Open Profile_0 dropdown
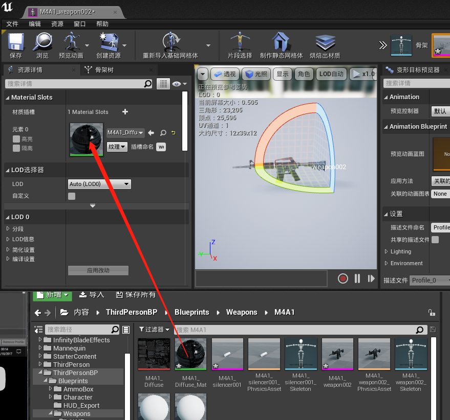The width and height of the screenshot is (450, 420). (x=430, y=280)
